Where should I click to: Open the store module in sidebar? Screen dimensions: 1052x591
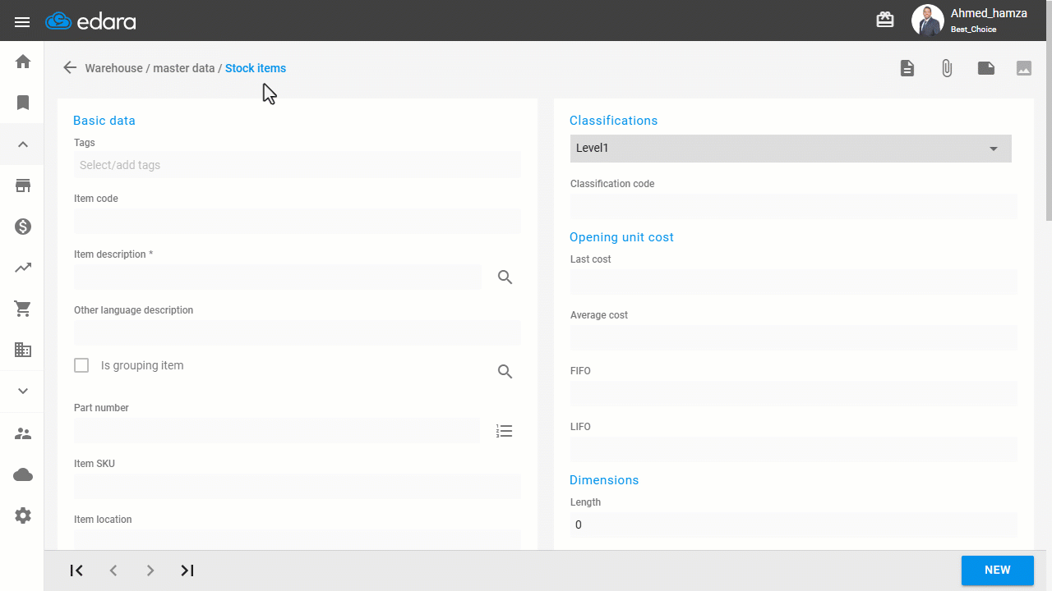pyautogui.click(x=23, y=186)
